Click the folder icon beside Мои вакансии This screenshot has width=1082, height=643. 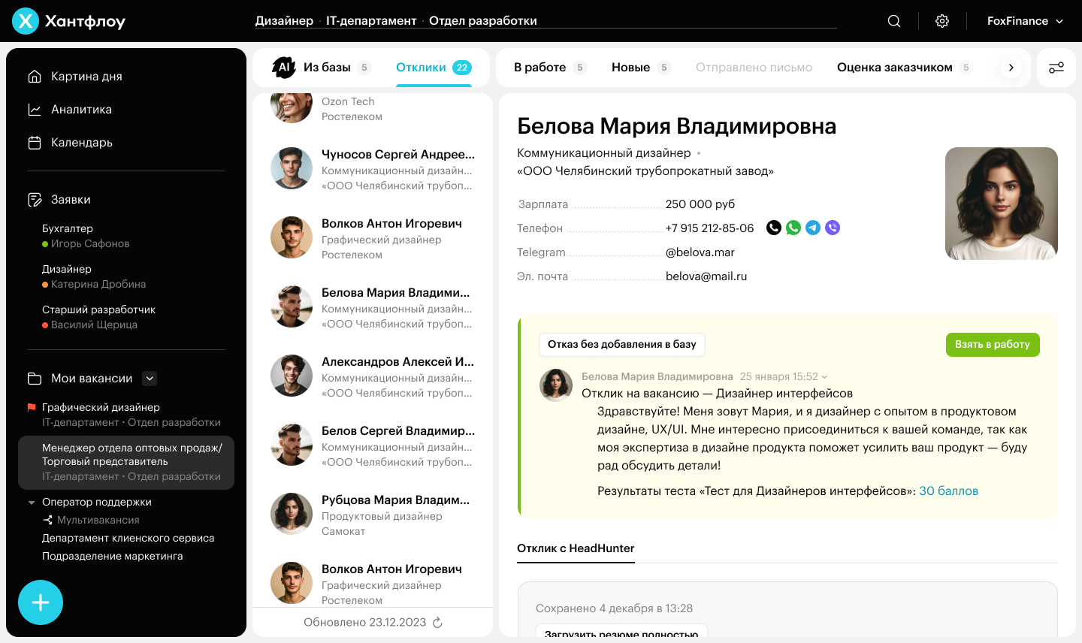click(x=35, y=378)
